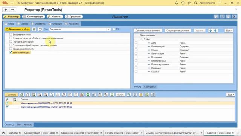The image size is (241, 136).
Task: Select row Уничтожение дел 0000-000001 от 07.10.2018
Action: coord(120,103)
